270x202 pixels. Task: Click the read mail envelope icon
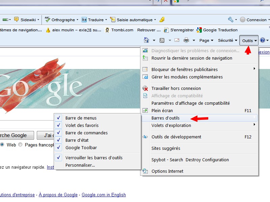(177, 40)
